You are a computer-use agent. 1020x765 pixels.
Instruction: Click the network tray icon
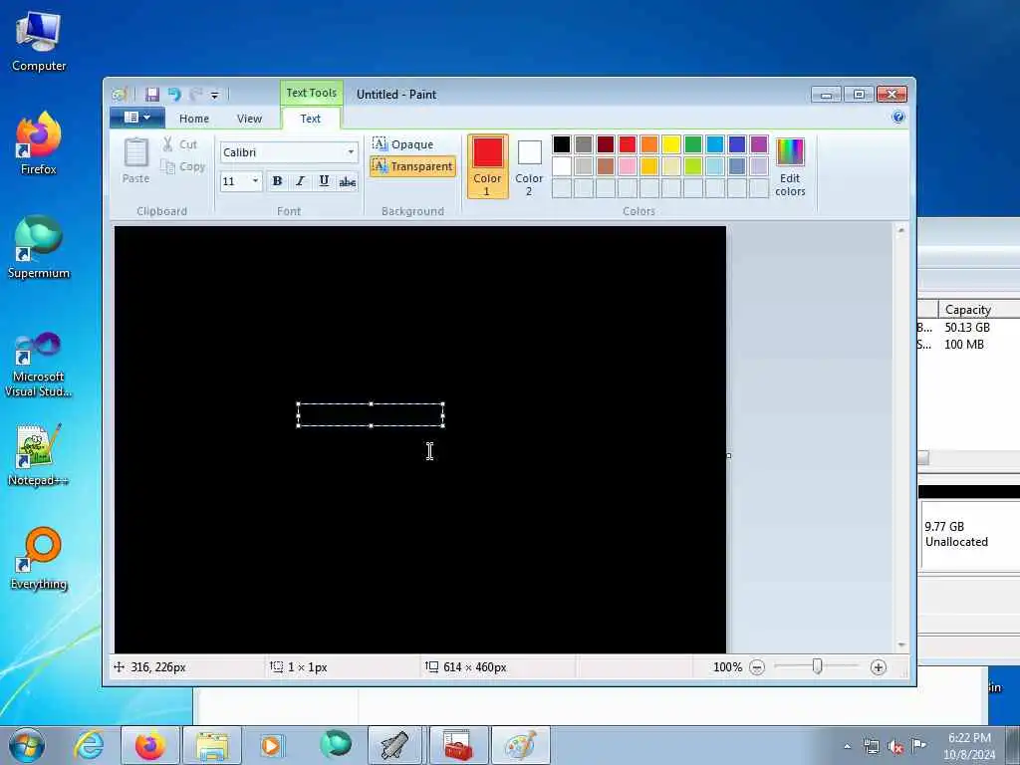coord(871,747)
